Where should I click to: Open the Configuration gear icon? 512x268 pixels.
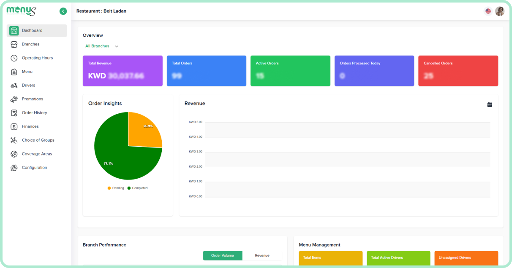[14, 168]
